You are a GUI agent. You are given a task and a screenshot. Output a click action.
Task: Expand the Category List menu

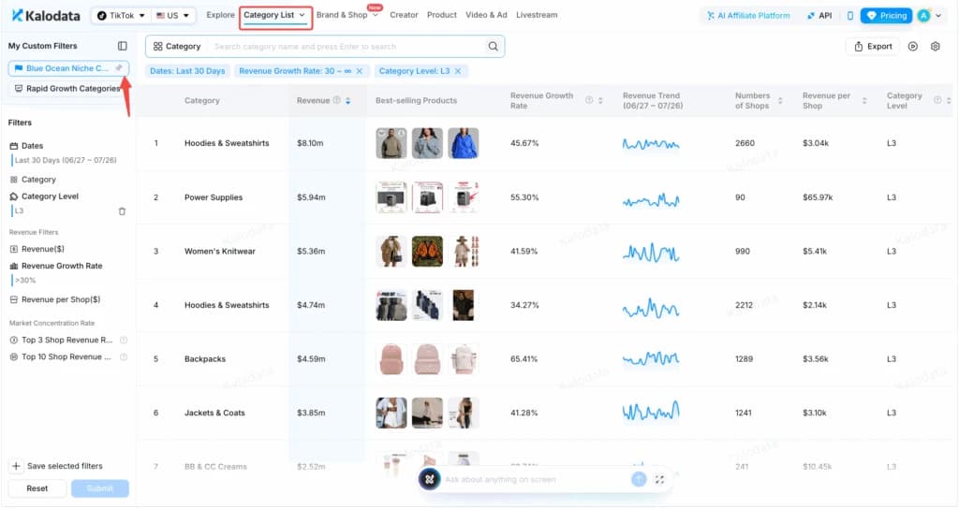point(274,15)
